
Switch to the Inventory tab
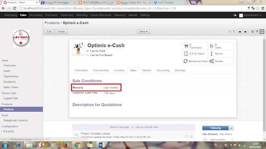(119, 70)
